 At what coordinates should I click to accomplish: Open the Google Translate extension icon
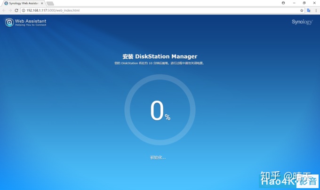[x=309, y=10]
